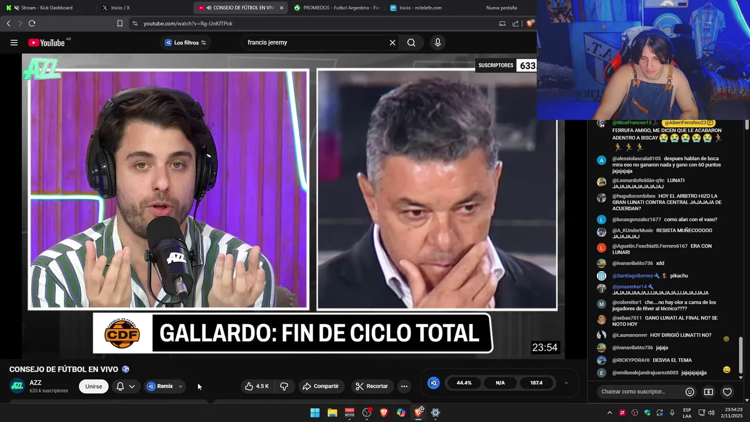The height and width of the screenshot is (422, 750).
Task: Click the Compartir share button
Action: coord(321,386)
